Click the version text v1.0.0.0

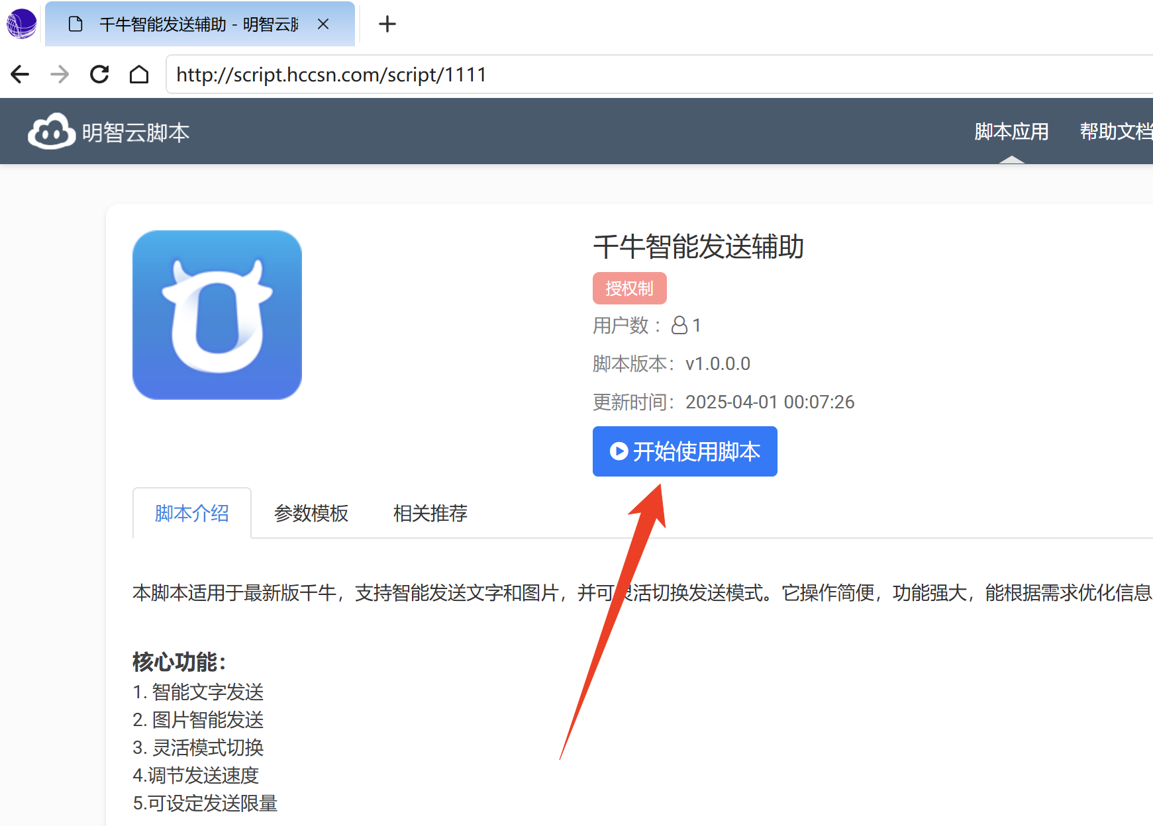[x=718, y=363]
